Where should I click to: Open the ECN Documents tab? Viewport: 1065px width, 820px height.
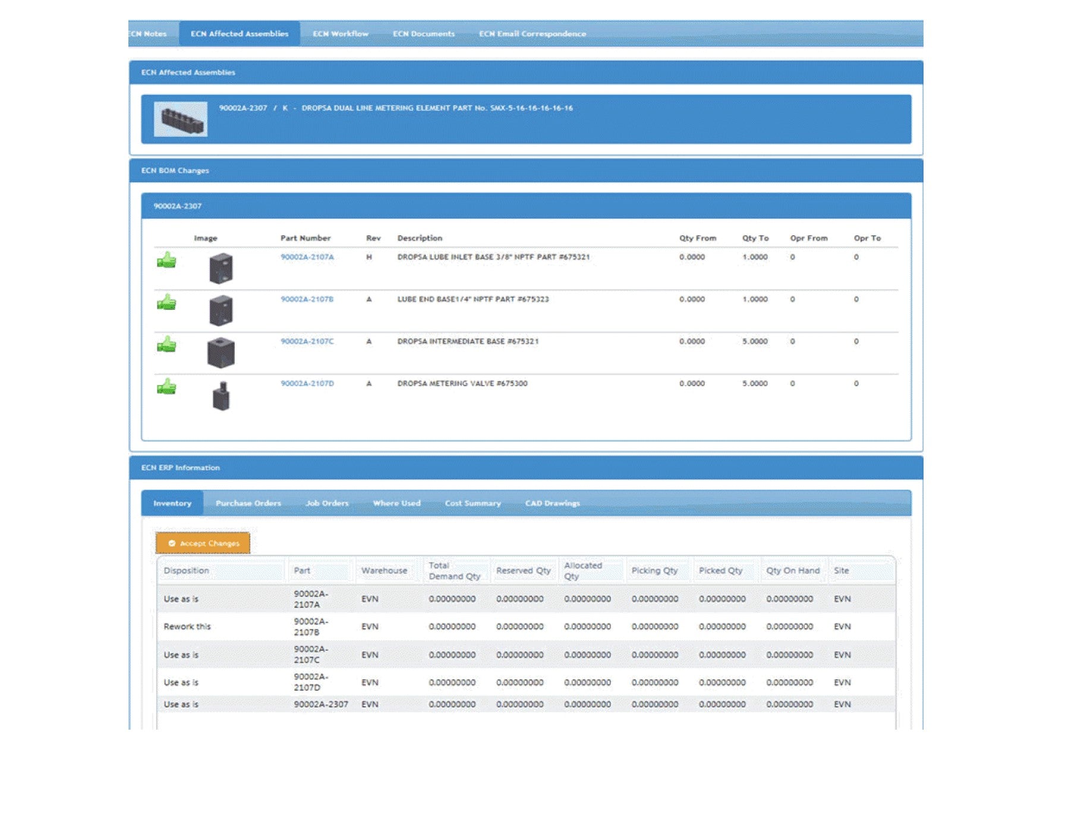click(x=424, y=34)
